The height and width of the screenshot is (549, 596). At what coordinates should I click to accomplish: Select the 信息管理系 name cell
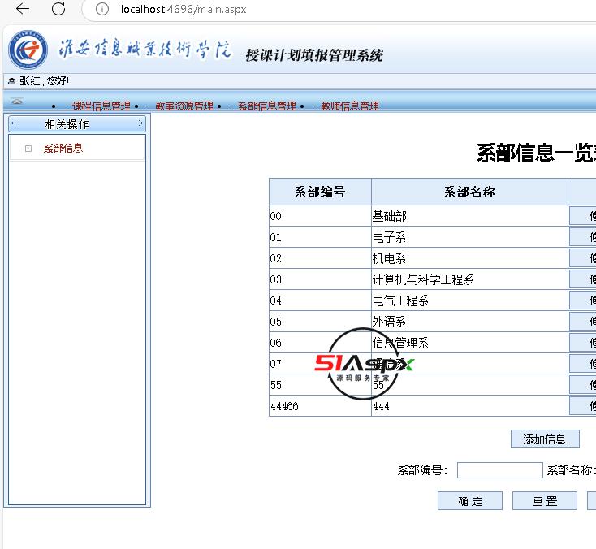tap(469, 343)
